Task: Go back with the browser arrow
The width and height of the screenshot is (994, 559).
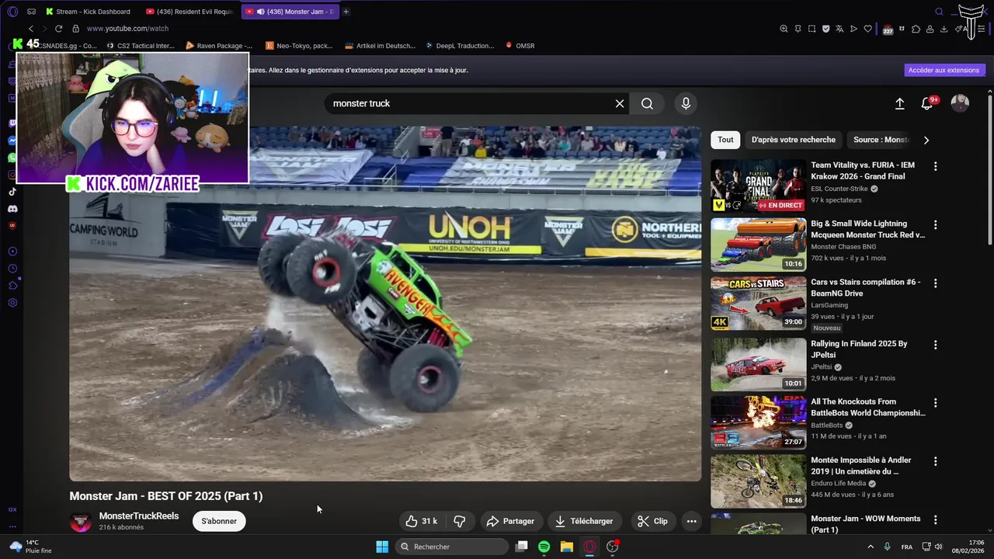Action: (31, 29)
